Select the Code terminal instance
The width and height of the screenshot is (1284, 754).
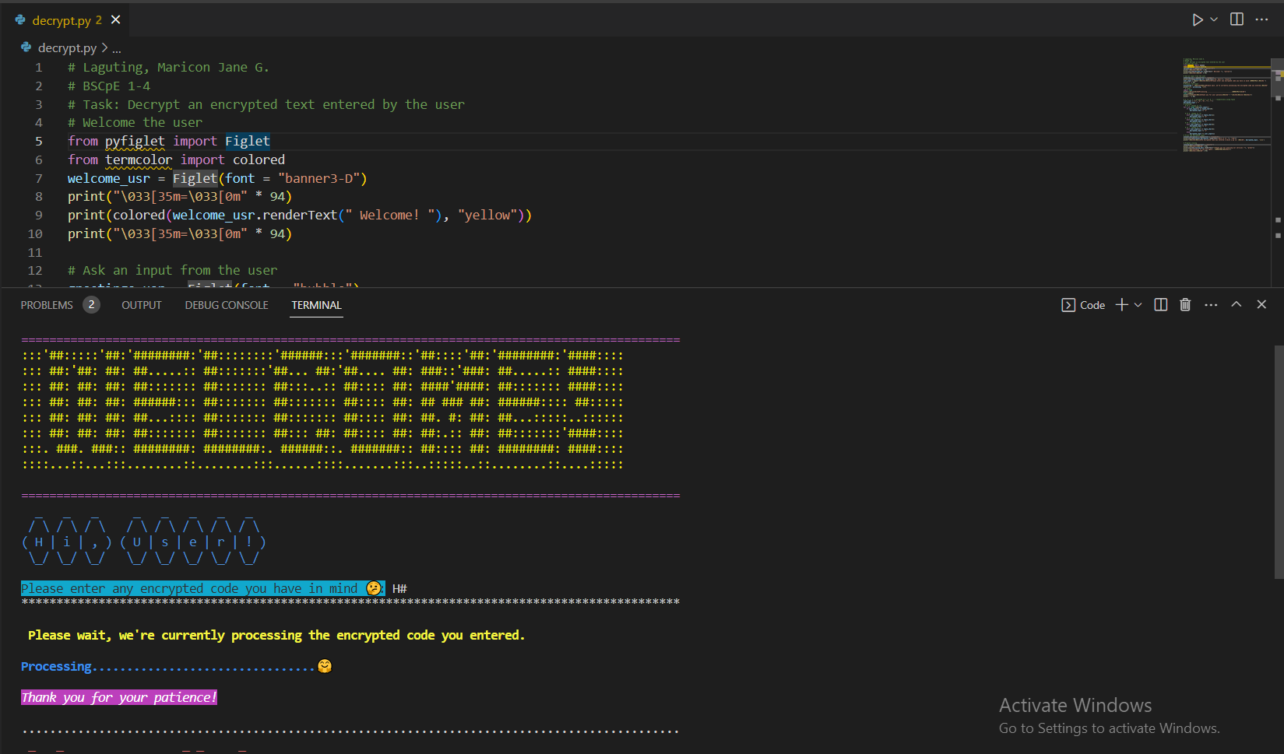[x=1083, y=305]
